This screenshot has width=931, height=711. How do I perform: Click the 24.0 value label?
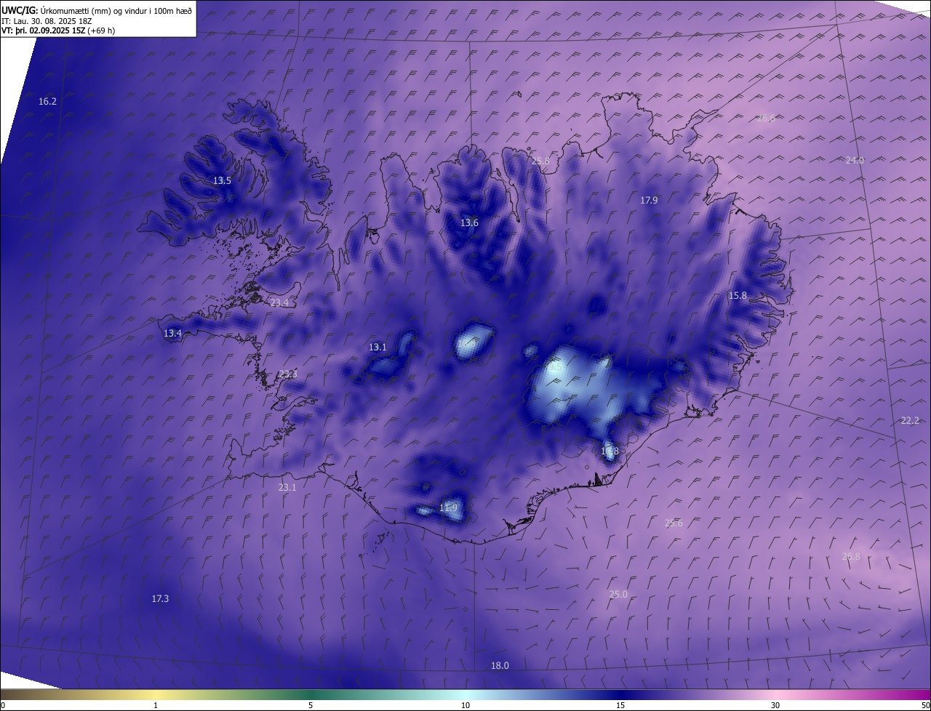tap(855, 161)
